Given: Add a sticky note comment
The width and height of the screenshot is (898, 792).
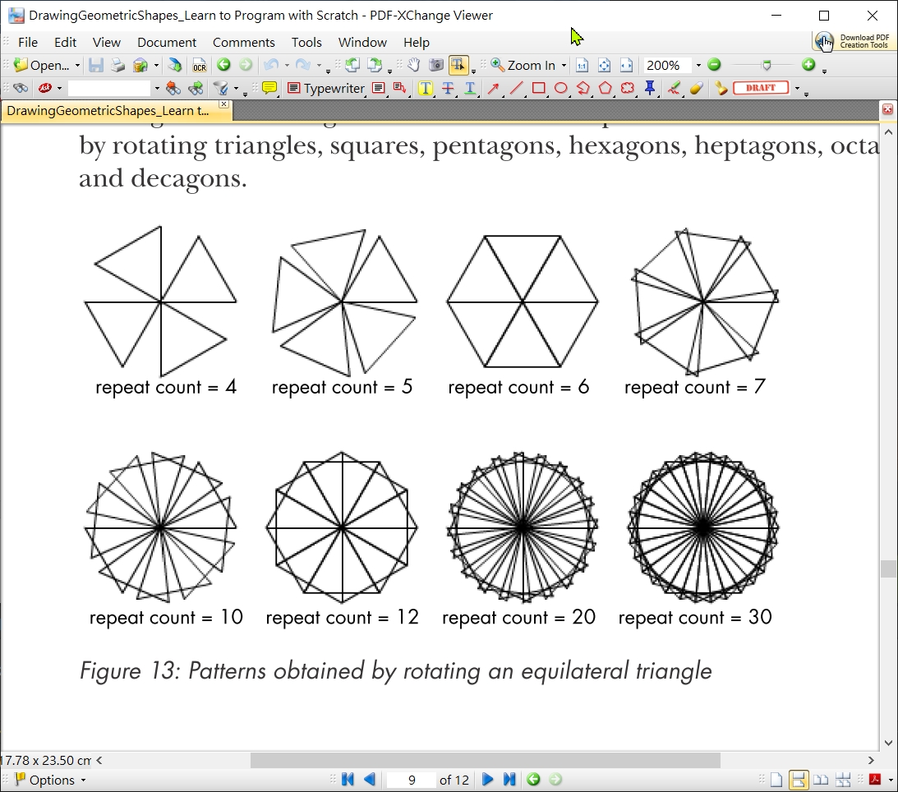Looking at the screenshot, I should [x=269, y=88].
